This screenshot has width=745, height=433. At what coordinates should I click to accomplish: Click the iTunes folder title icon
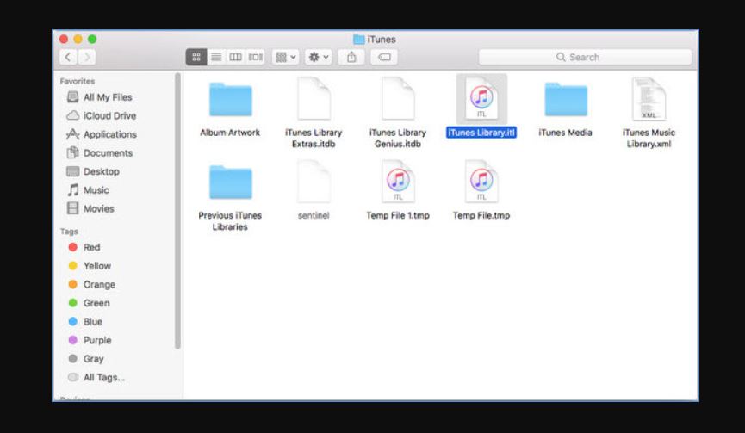(359, 40)
